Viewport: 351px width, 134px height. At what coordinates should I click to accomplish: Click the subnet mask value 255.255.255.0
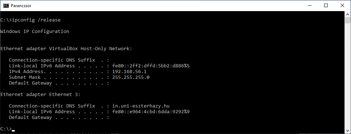click(x=131, y=77)
